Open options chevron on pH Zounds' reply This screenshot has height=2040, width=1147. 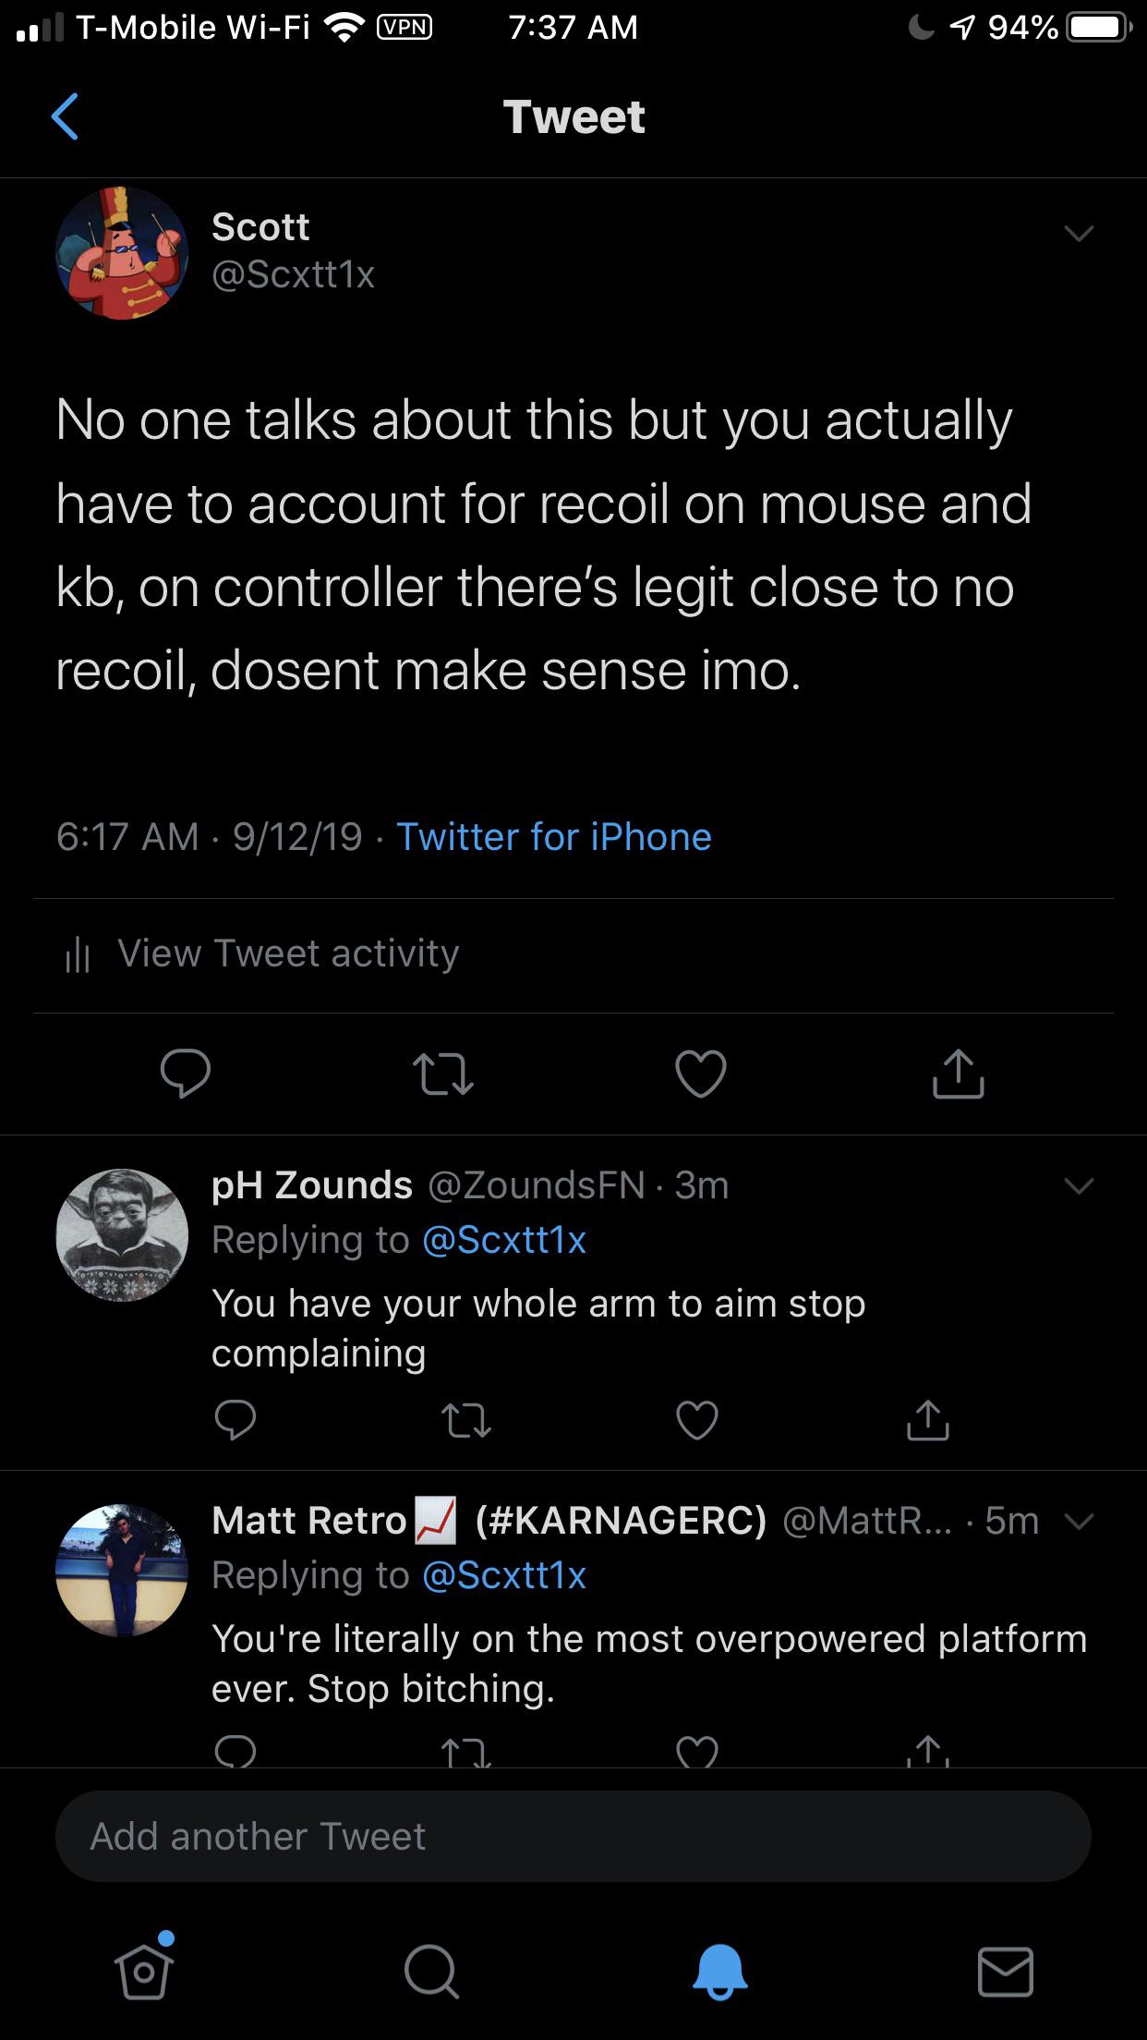[x=1079, y=1185]
